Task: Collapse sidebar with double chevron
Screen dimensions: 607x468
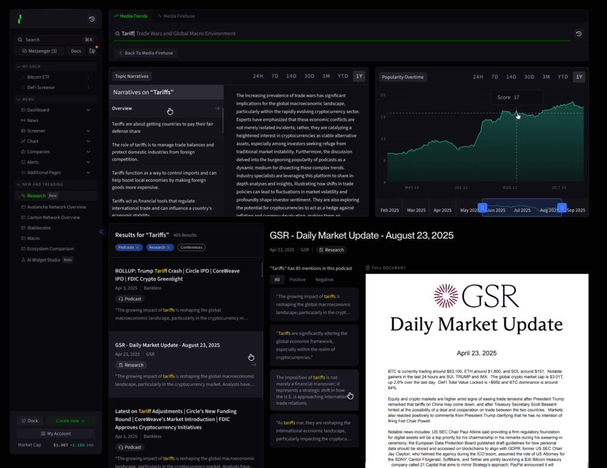Action: [x=101, y=232]
